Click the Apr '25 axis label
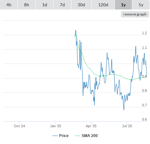Screen dimensions: 150x144 coord(91,126)
